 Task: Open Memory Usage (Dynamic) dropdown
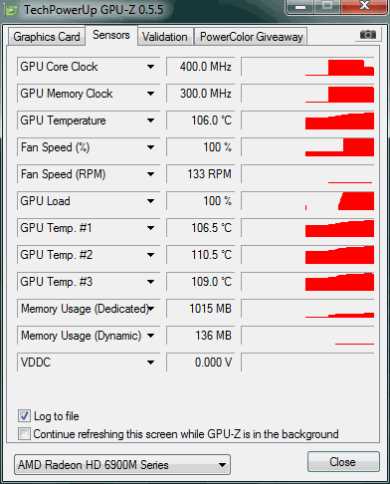click(150, 336)
